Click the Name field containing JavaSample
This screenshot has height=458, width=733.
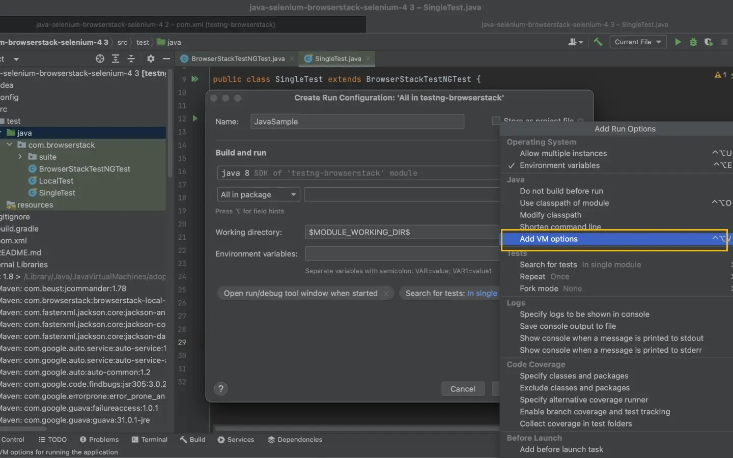357,122
